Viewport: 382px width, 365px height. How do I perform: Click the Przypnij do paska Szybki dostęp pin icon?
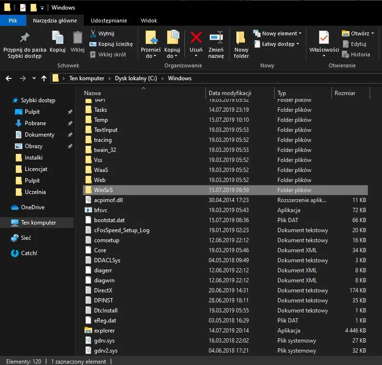pyautogui.click(x=25, y=38)
